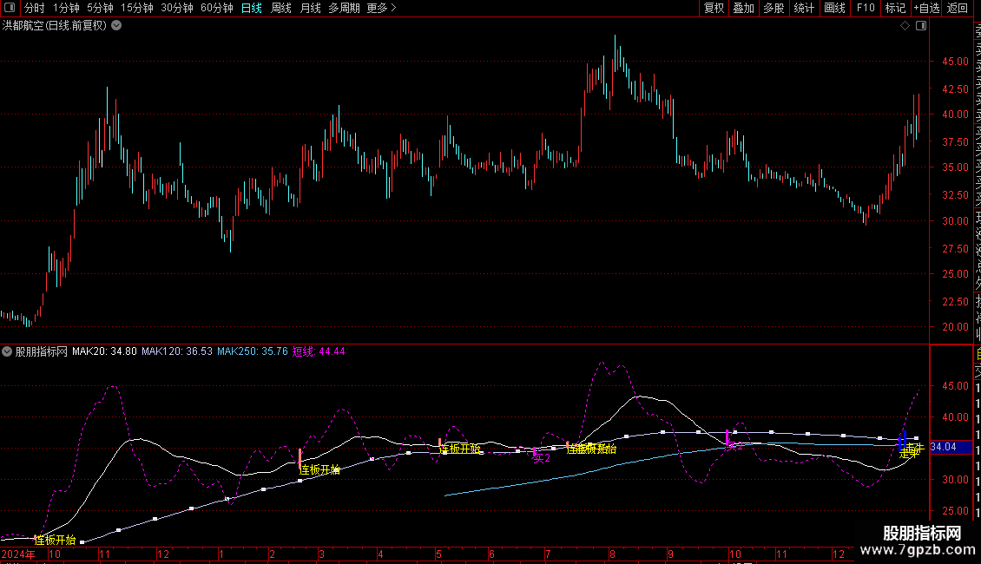Select the 日线 daily chart tab
This screenshot has height=564, width=981.
point(252,8)
